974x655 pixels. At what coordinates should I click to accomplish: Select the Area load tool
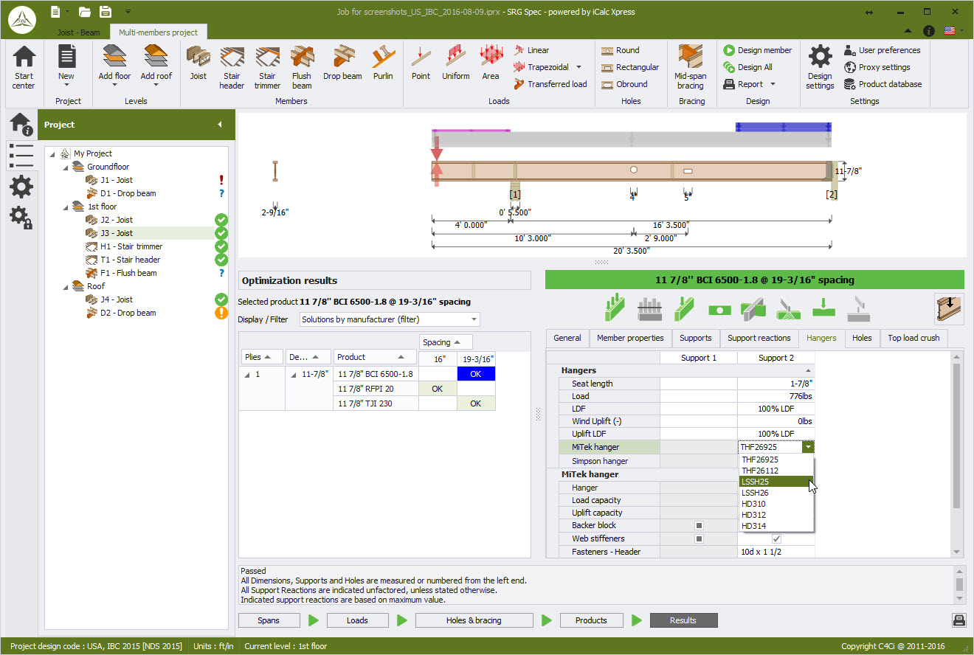[x=491, y=63]
